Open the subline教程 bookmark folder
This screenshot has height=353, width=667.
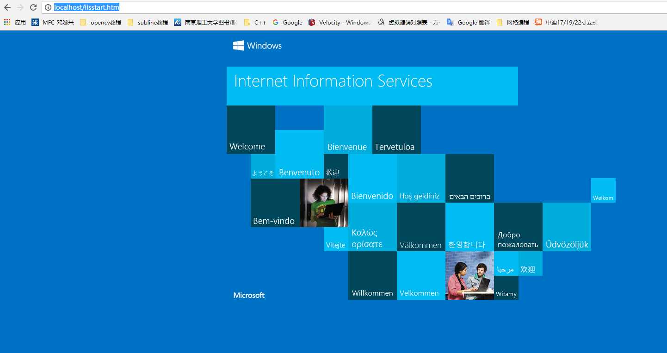[148, 22]
